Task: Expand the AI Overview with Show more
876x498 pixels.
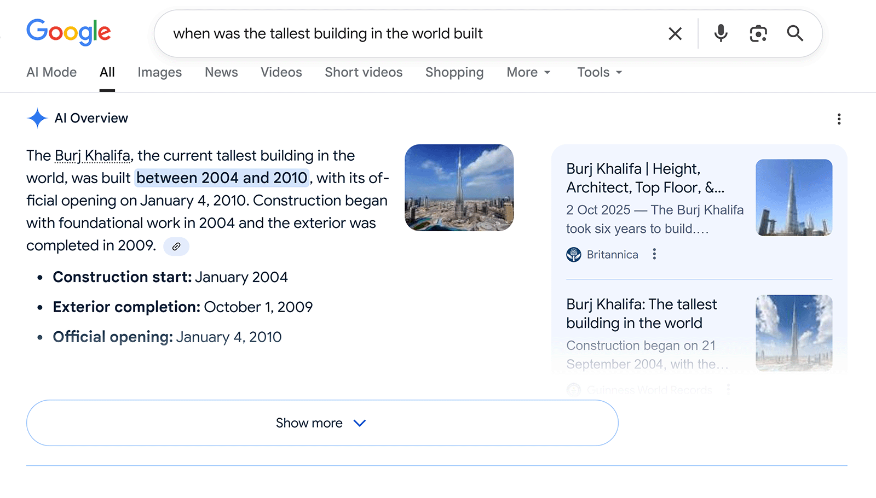Action: click(322, 423)
